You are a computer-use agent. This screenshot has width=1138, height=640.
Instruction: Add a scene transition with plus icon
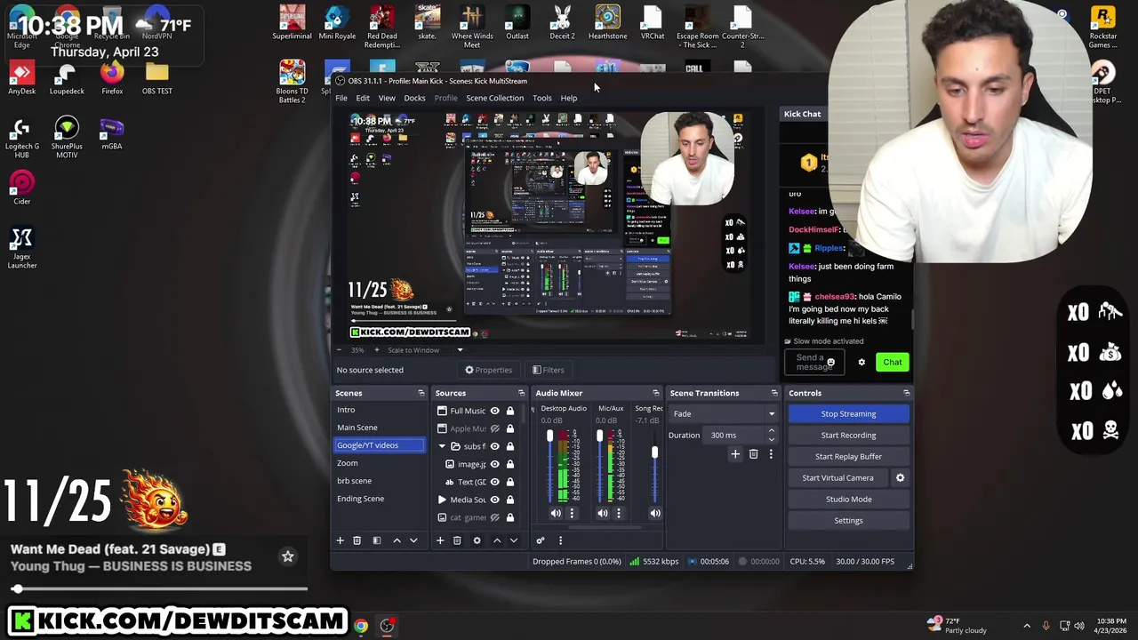[x=735, y=454]
